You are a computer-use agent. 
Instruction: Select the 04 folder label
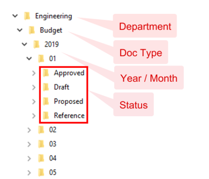53,158
